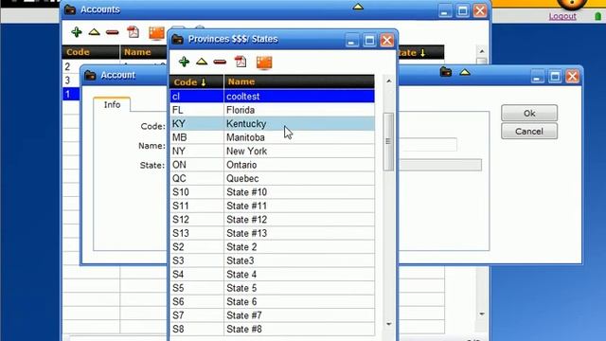
Task: Click the Accounts window scrollbar down arrow
Action: [482, 314]
